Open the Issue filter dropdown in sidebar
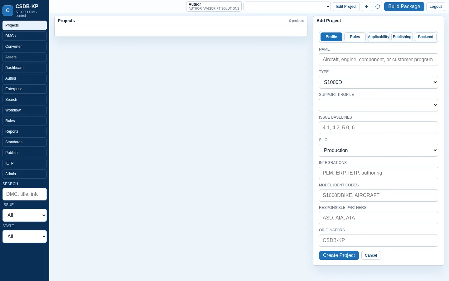The height and width of the screenshot is (281, 449). [25, 215]
